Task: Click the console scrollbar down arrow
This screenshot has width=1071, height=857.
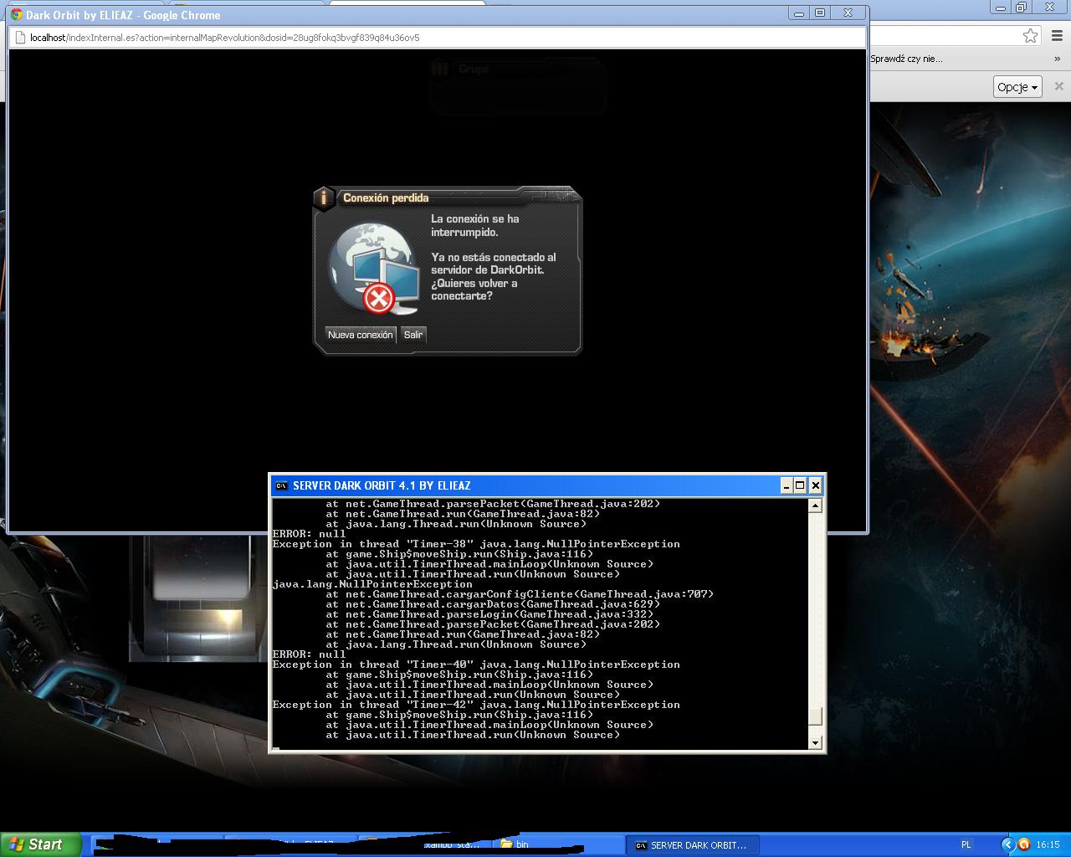Action: [816, 742]
